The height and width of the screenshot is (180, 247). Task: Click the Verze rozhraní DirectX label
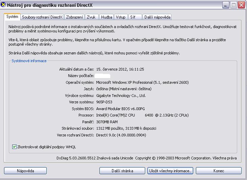(x=75, y=135)
